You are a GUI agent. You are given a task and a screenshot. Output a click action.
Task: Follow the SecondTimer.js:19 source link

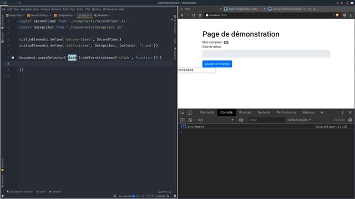[331, 127]
